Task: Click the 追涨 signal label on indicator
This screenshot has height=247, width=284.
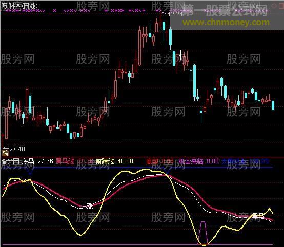Action: click(x=87, y=206)
